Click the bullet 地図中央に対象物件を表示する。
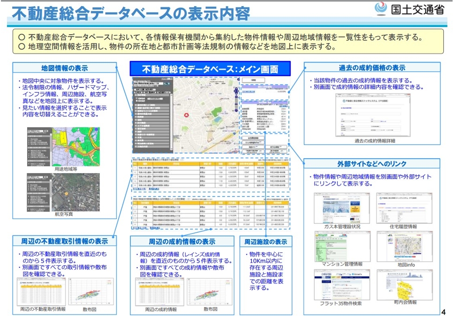This screenshot has height=316, width=454. (61, 81)
